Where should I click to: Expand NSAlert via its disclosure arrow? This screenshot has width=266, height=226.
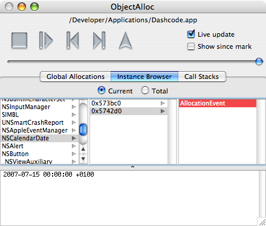pyautogui.click(x=74, y=146)
